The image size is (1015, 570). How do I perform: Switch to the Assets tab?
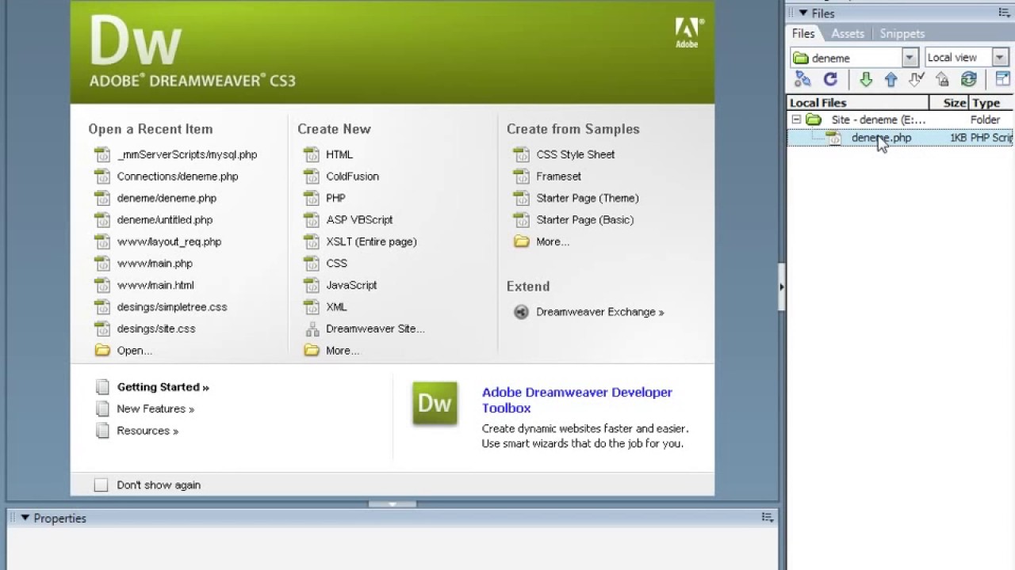click(x=848, y=33)
